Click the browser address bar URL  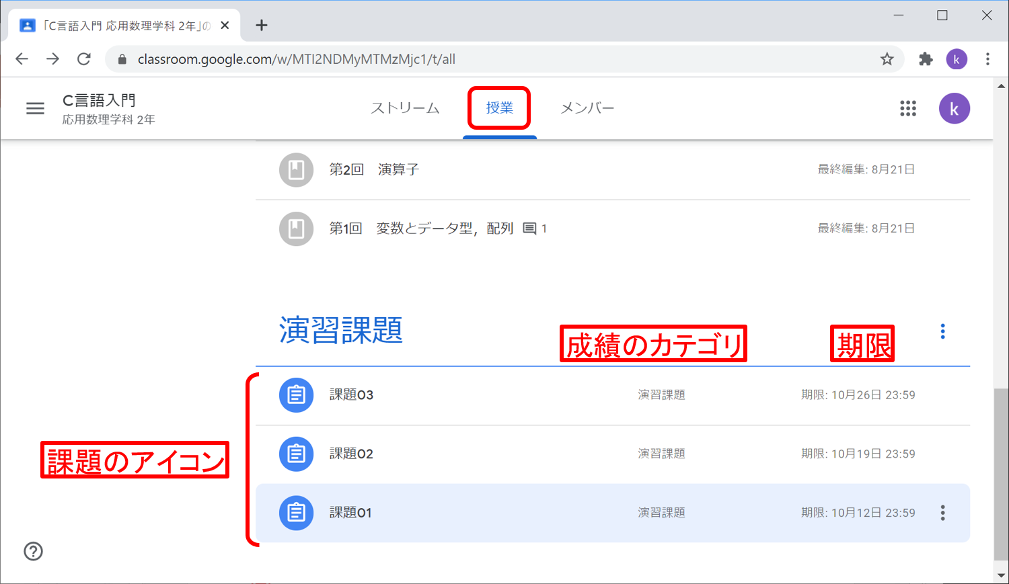(x=296, y=59)
